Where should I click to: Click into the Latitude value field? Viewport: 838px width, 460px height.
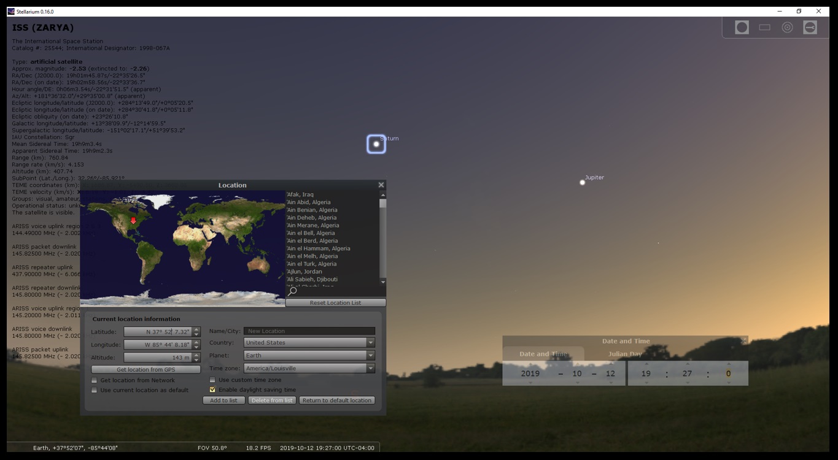[x=158, y=332]
